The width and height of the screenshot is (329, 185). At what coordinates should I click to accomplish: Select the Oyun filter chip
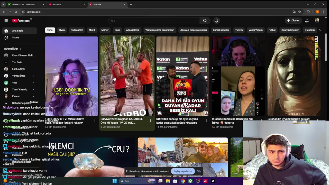62,30
